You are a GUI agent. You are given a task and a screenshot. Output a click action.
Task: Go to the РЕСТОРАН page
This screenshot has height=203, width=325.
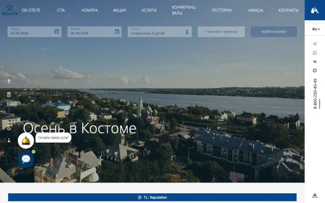[222, 10]
